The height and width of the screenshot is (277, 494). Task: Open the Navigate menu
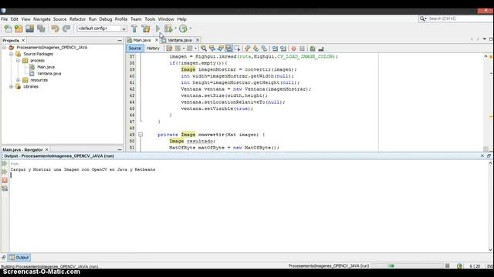42,19
